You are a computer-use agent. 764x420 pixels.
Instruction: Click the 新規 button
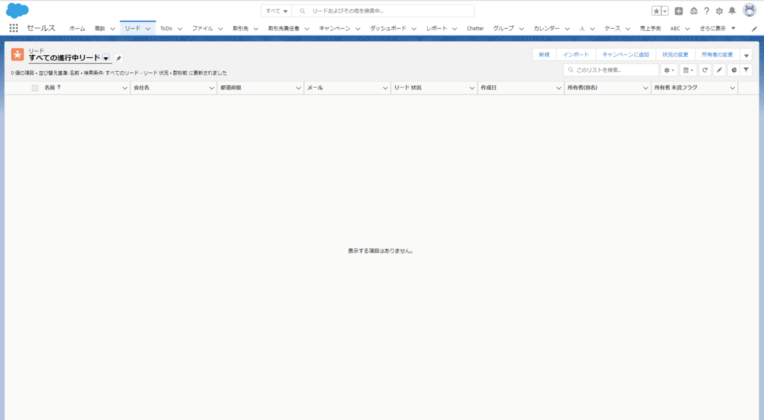[x=544, y=55]
